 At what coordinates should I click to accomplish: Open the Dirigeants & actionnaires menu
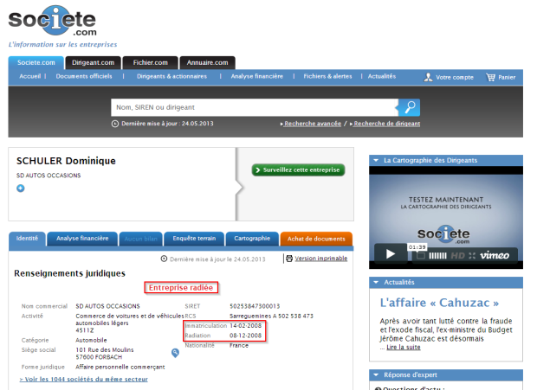[171, 76]
